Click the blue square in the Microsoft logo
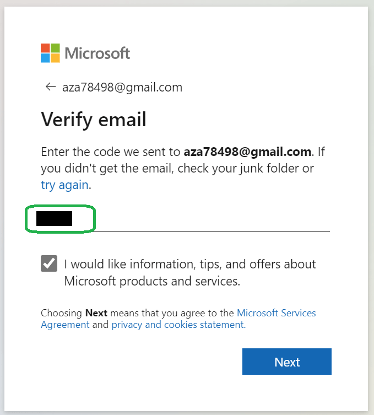This screenshot has height=415, width=374. coord(45,58)
